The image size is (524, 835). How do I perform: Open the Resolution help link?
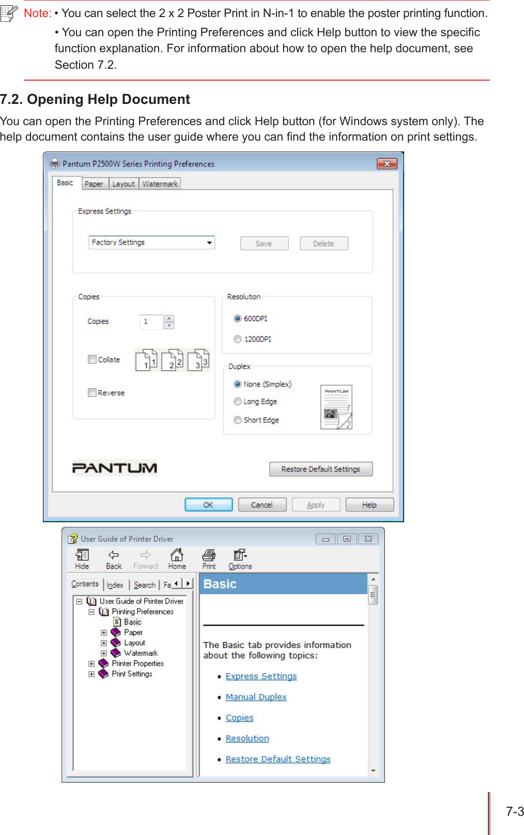coord(247,738)
